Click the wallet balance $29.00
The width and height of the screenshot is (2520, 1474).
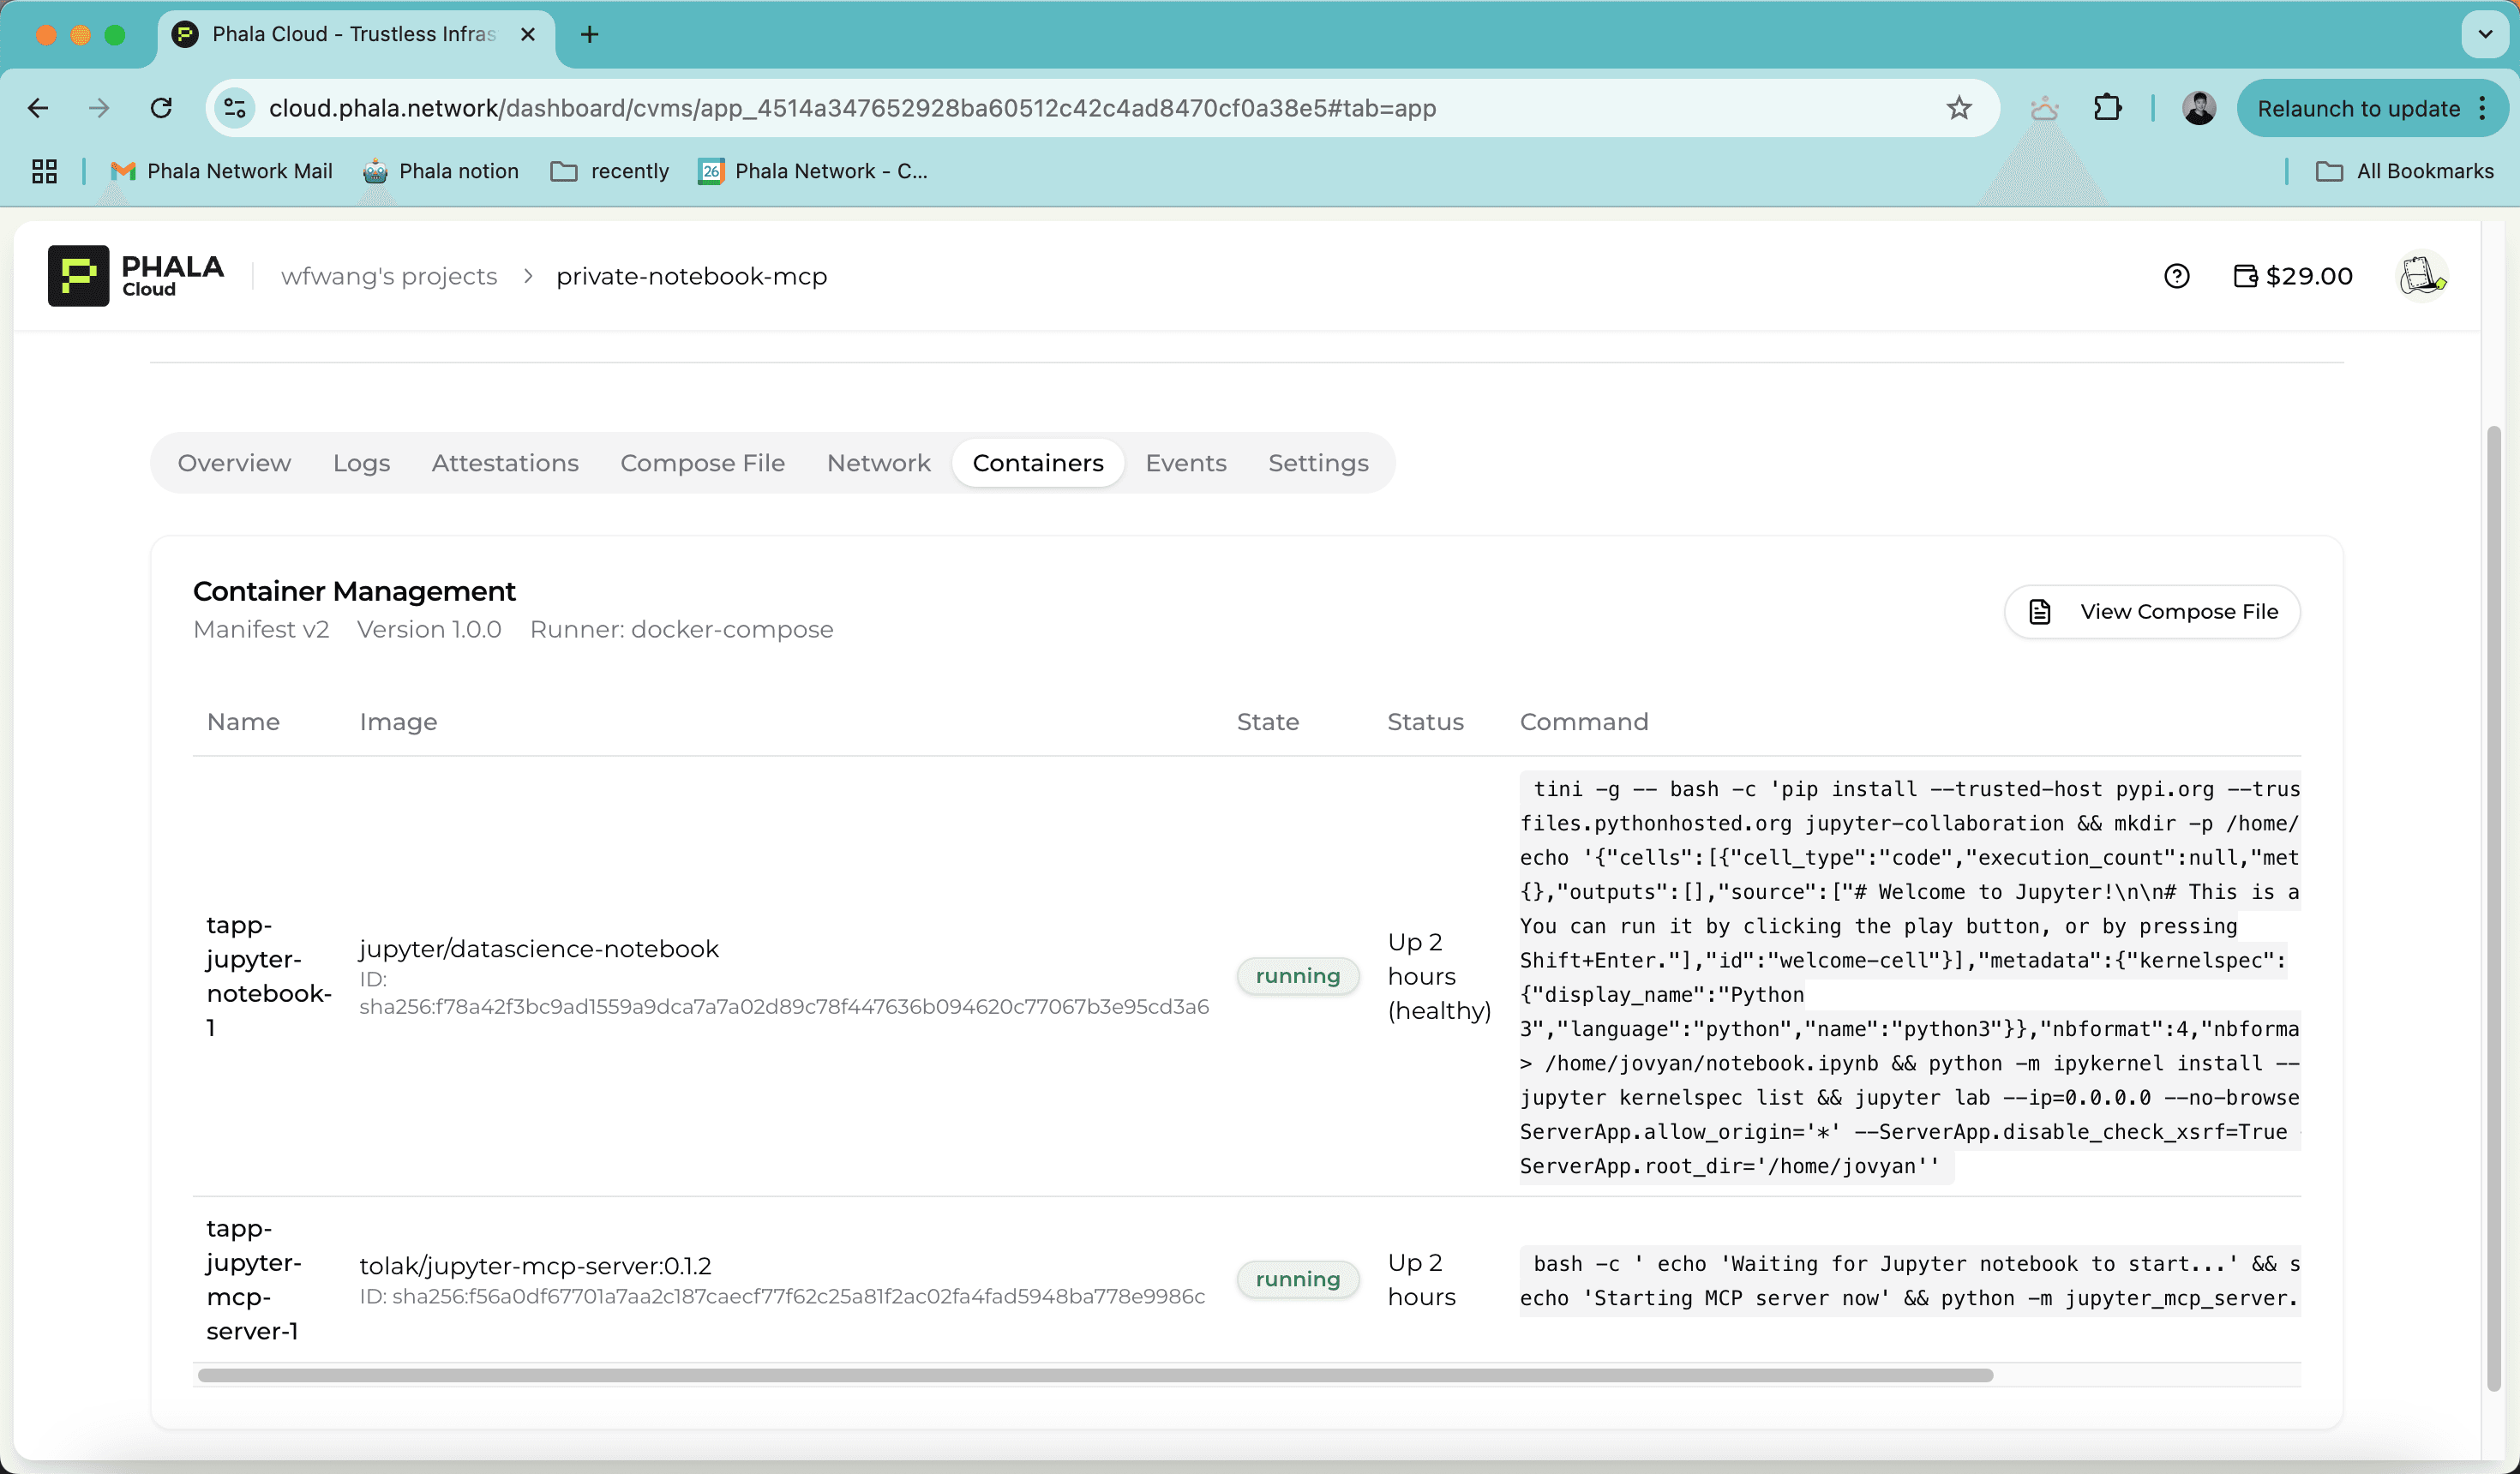click(x=2292, y=276)
